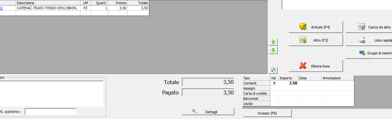Add item with Articolo (F4) button

pyautogui.click(x=316, y=27)
